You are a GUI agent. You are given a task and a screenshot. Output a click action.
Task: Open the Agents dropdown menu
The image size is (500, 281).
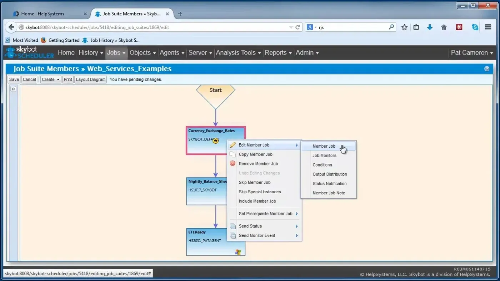172,53
